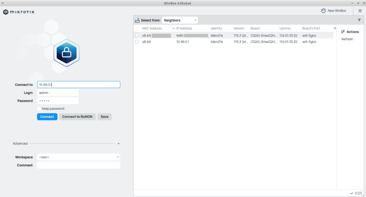Image resolution: width=366 pixels, height=197 pixels.
Task: Open the Workspace dropdown
Action: pyautogui.click(x=79, y=157)
